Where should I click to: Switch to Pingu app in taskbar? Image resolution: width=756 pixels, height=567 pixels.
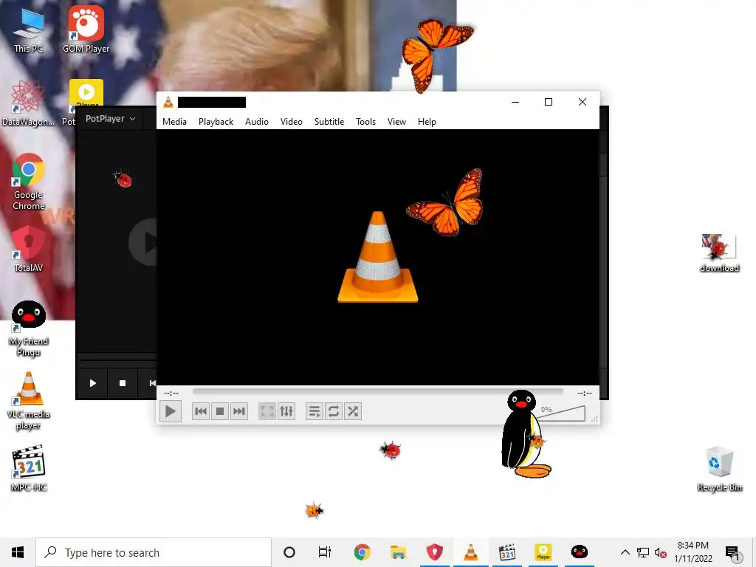click(579, 552)
